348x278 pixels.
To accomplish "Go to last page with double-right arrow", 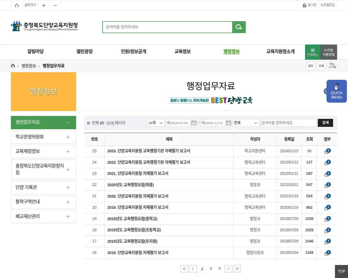I will point(237,268).
